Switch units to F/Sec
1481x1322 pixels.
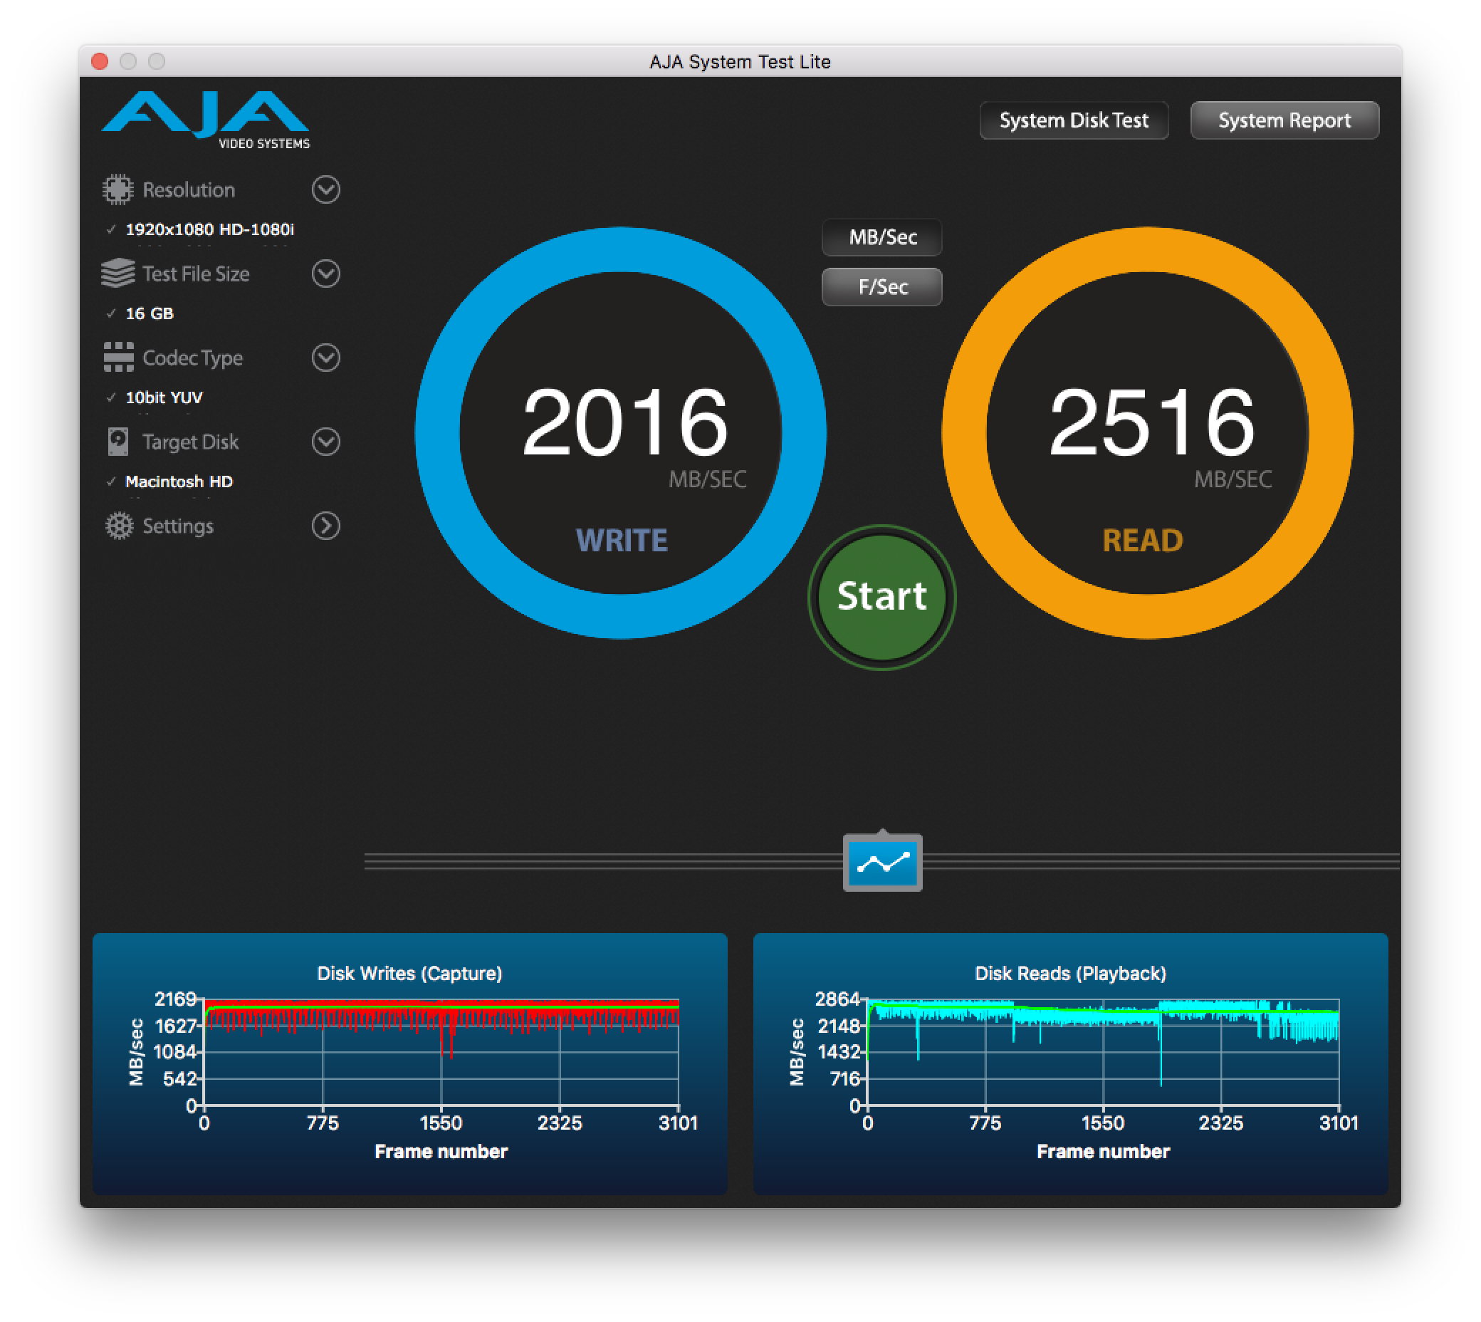pyautogui.click(x=882, y=287)
